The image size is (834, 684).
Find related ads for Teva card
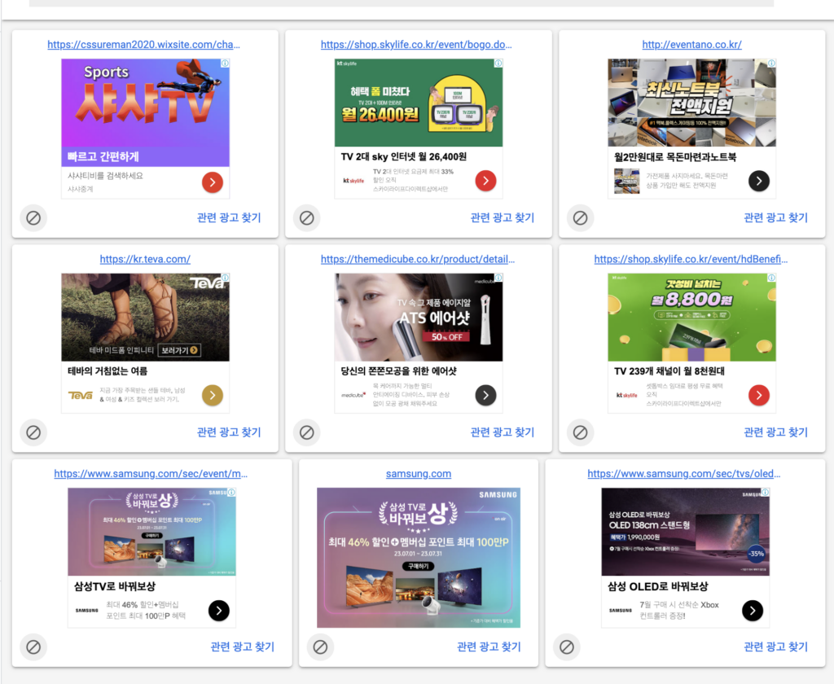click(229, 432)
